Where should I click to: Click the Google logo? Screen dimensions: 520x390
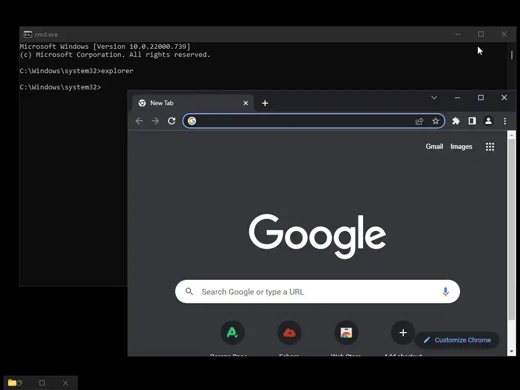(317, 236)
